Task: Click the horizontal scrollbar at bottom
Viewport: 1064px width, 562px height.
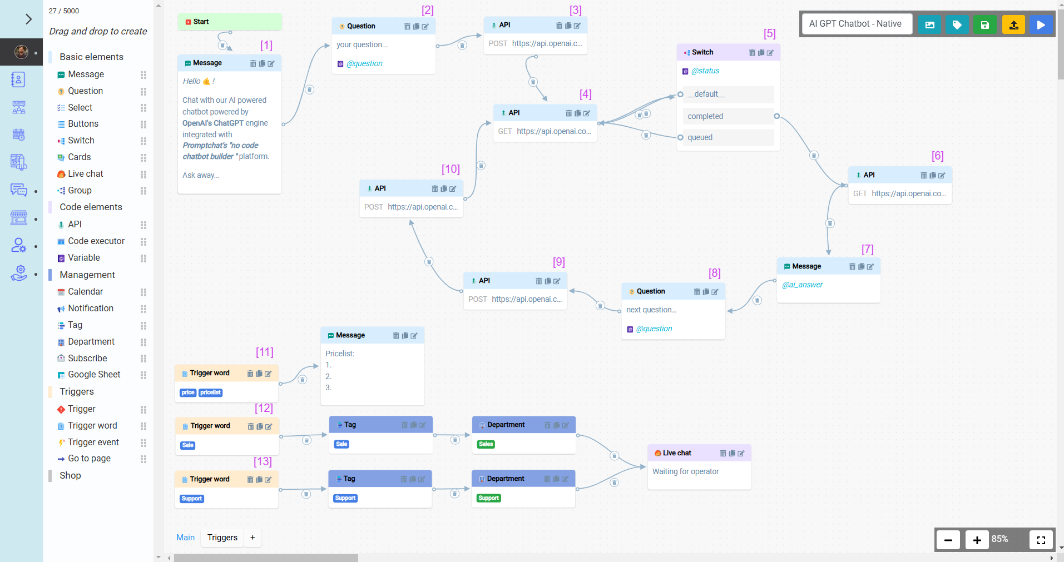Action: pos(266,558)
